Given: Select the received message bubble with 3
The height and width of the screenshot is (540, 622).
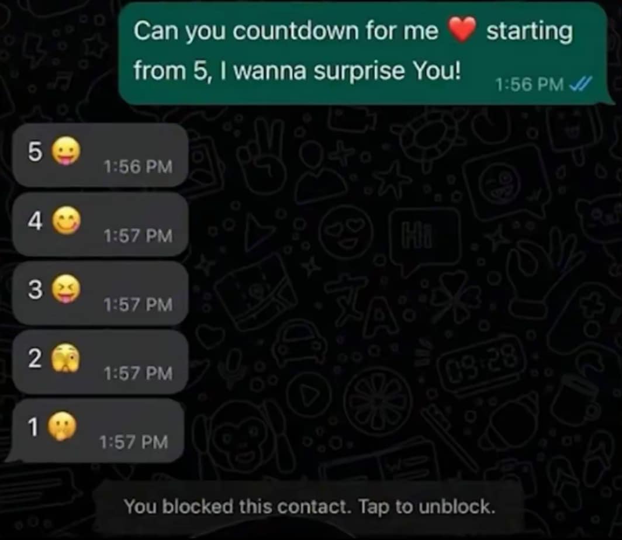Looking at the screenshot, I should point(100,293).
